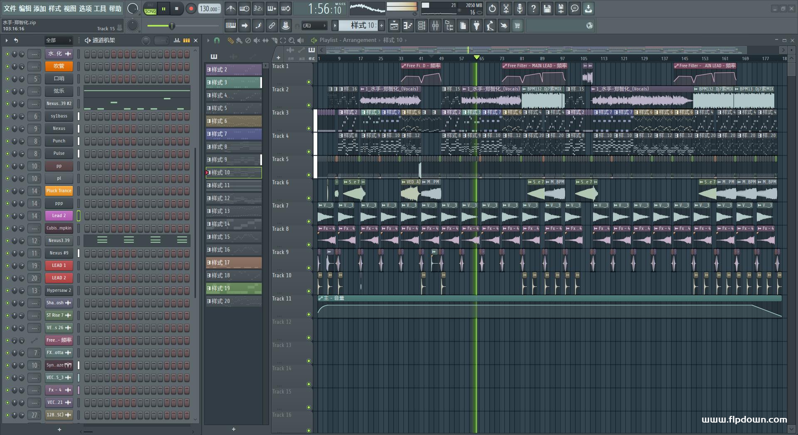
Task: Open the mixer view icon
Action: point(435,26)
